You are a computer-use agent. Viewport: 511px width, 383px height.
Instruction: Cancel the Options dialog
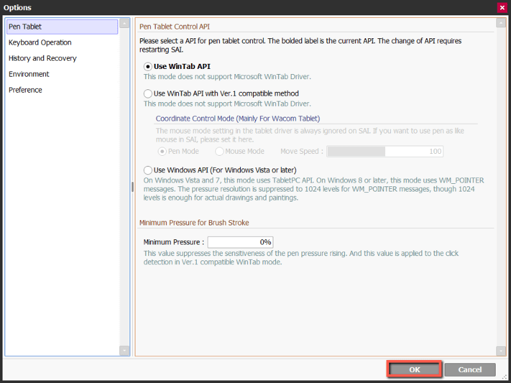[x=470, y=370]
